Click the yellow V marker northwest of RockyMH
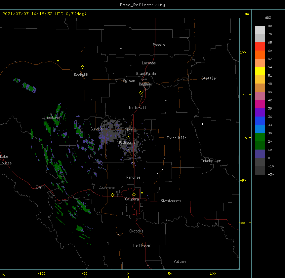Image resolution: width=285 pixels, height=278 pixels. 58,61
